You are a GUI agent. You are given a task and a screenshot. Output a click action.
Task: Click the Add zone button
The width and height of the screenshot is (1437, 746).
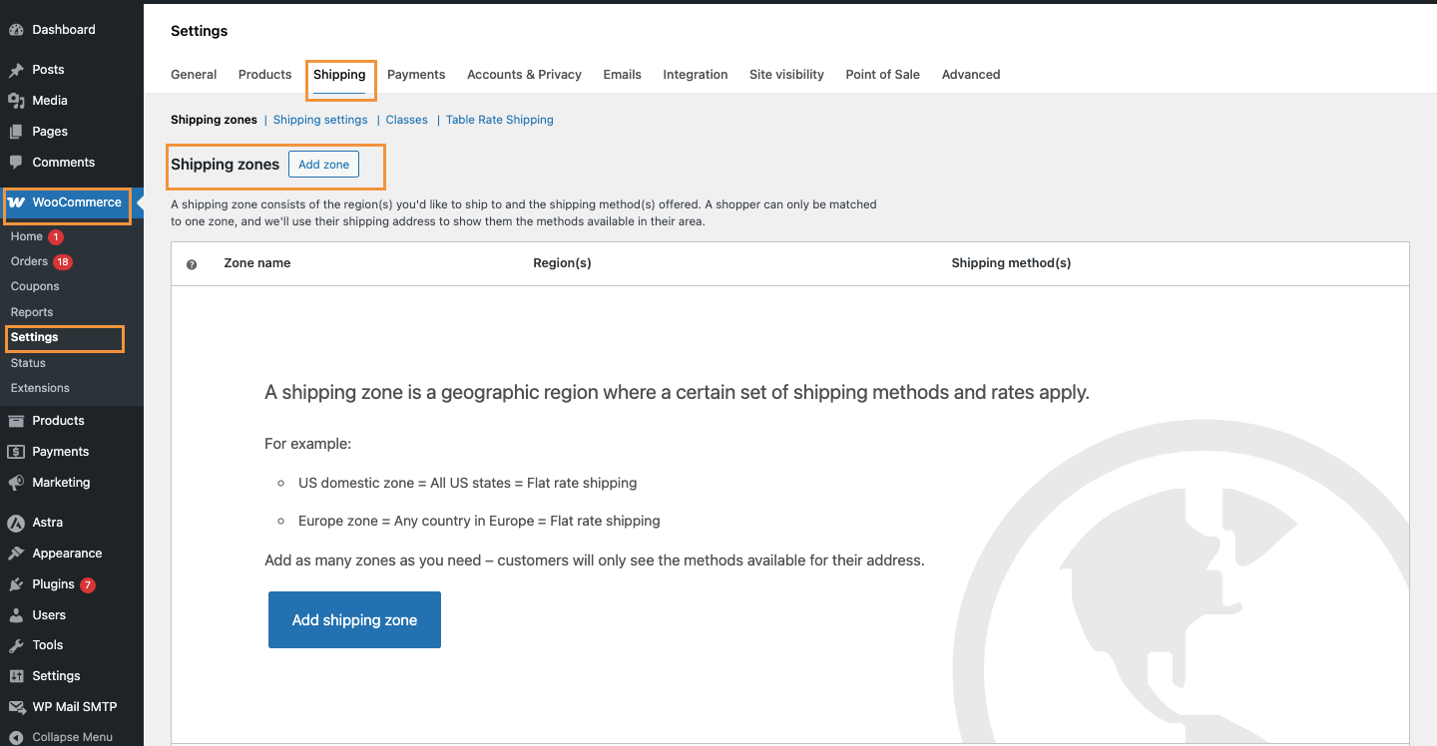323,165
